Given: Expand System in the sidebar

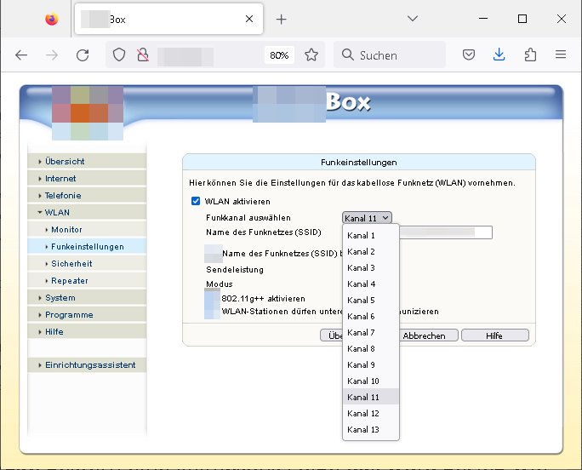Looking at the screenshot, I should click(87, 298).
